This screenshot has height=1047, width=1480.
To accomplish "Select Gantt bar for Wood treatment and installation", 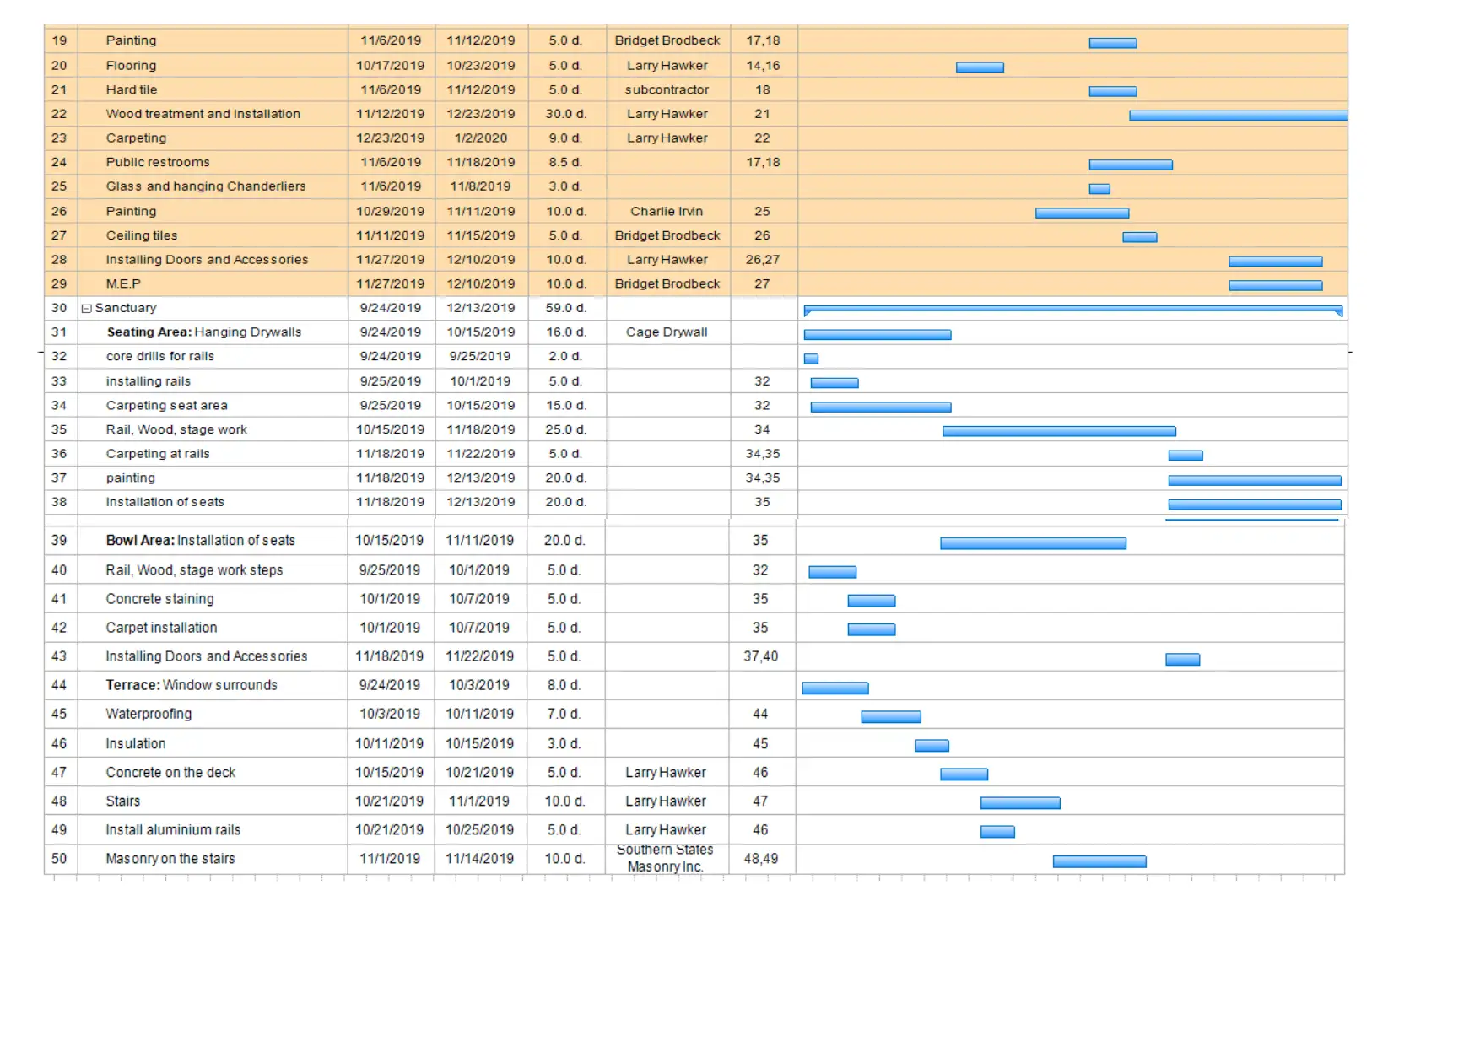I will (x=1238, y=116).
